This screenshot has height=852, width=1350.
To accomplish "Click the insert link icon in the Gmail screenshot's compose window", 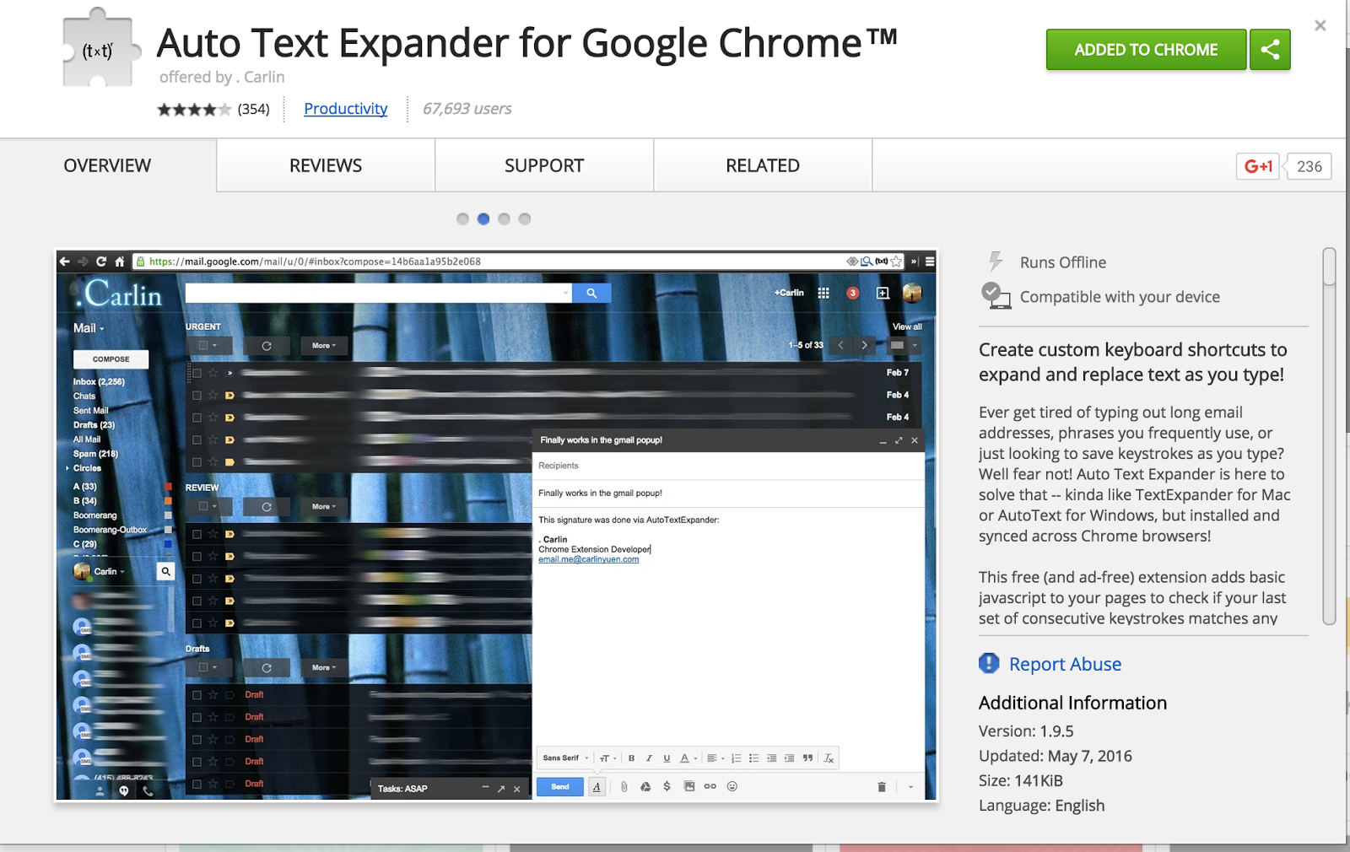I will pos(710,786).
